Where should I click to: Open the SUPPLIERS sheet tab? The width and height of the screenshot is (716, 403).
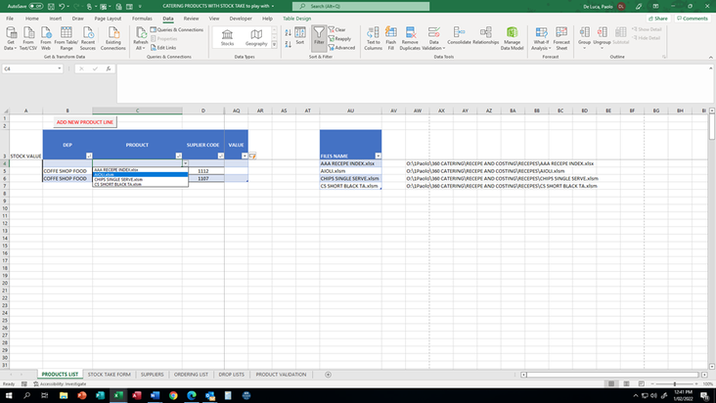(x=152, y=375)
